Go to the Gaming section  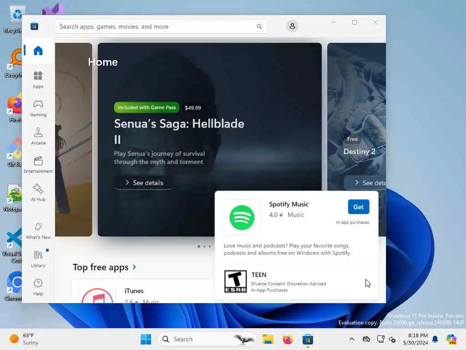point(38,108)
